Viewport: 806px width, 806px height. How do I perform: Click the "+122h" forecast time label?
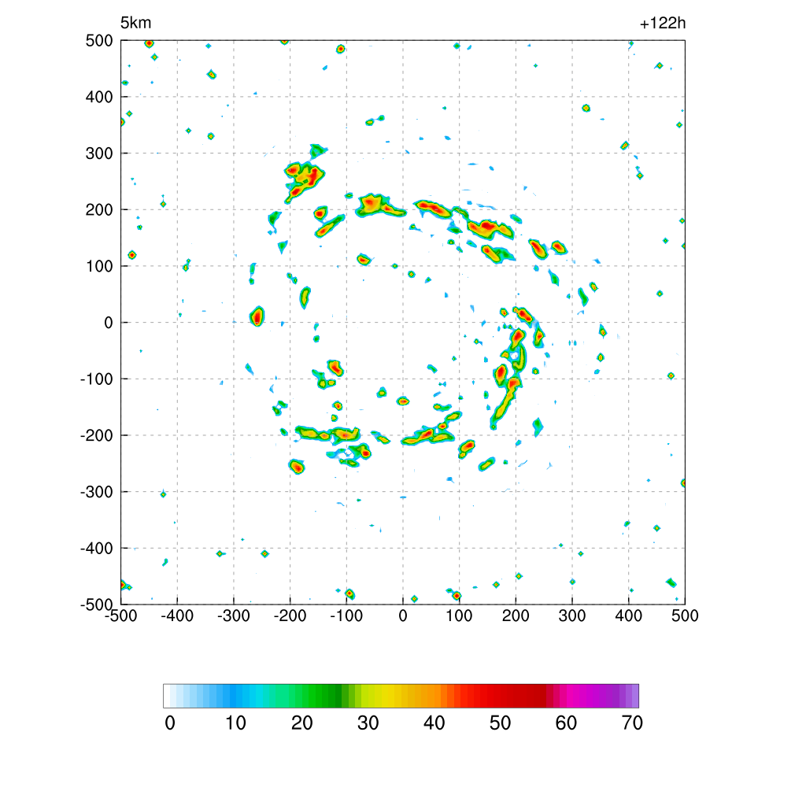[x=662, y=23]
